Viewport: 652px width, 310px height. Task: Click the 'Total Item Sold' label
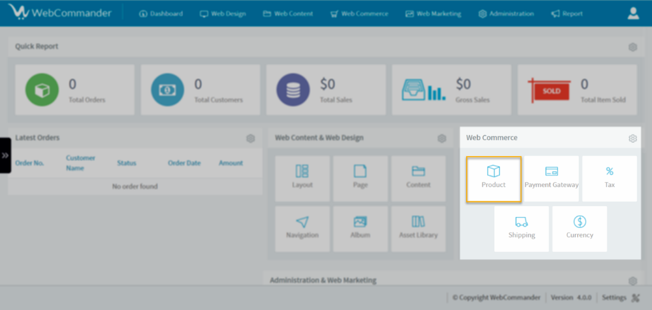tap(603, 100)
